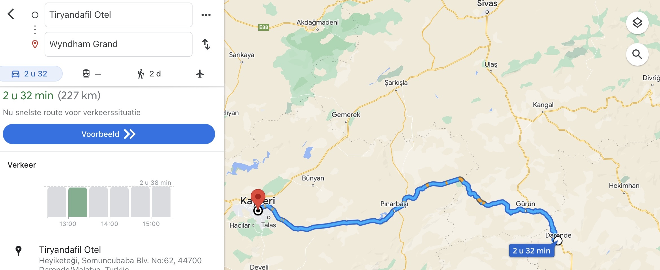Choose the walking mode labeled 2 d
The height and width of the screenshot is (270, 660).
click(x=149, y=74)
